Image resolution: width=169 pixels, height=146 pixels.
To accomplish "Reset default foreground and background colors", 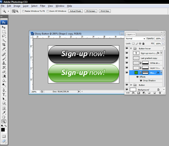I will tap(2, 126).
